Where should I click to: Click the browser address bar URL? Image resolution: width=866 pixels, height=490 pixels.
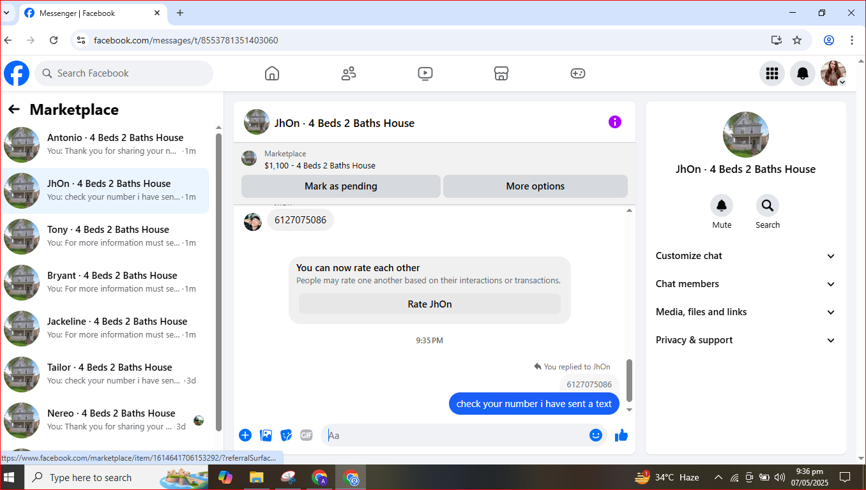tap(186, 40)
